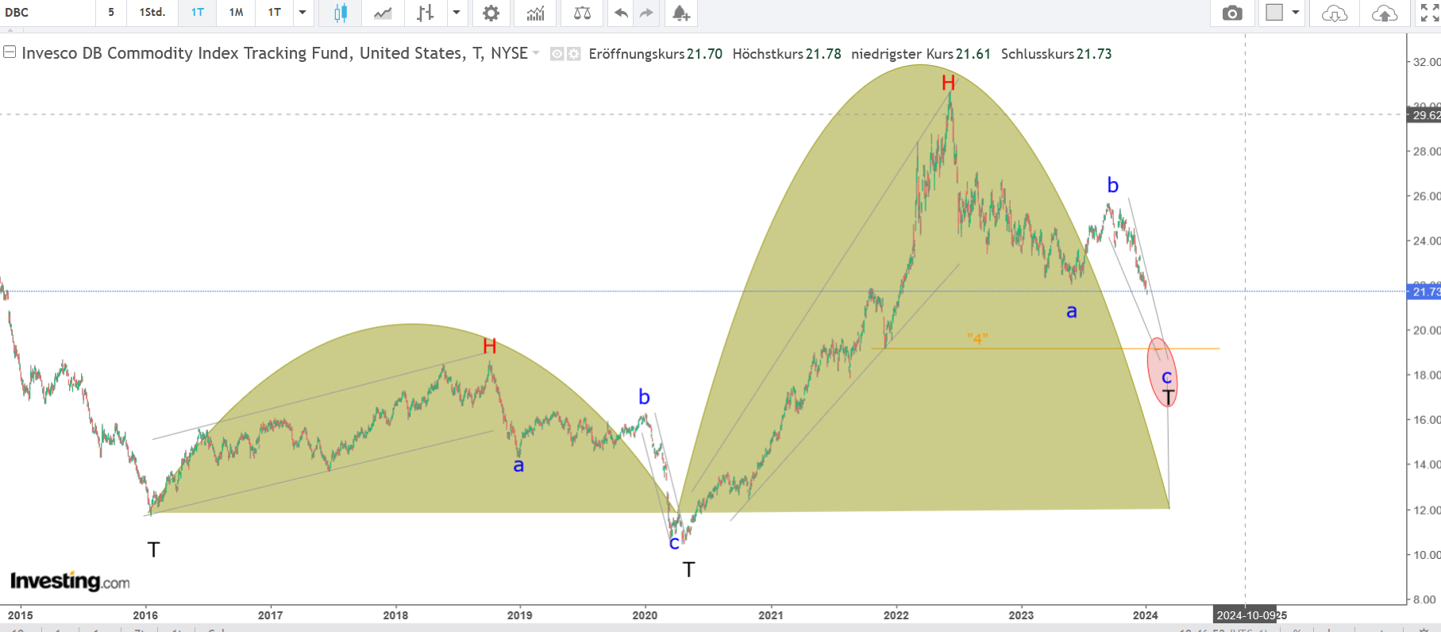Screen dimensions: 1441x632
Task: Click the DBC symbol search field
Action: (48, 13)
